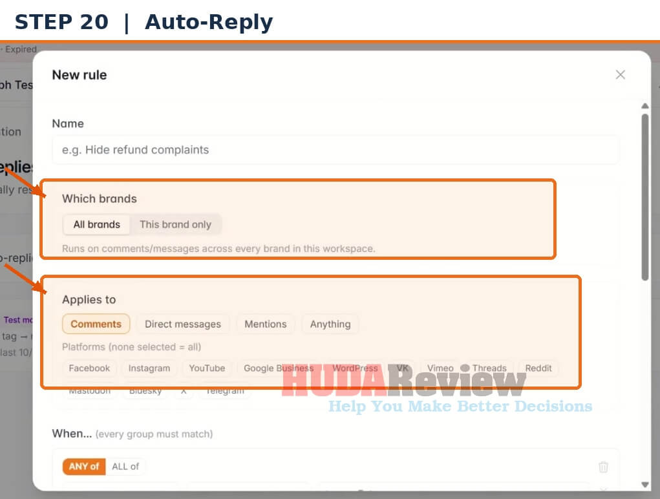Click the dialog vertical scrollbar thumb
Screen dimensions: 660x499
point(645,197)
